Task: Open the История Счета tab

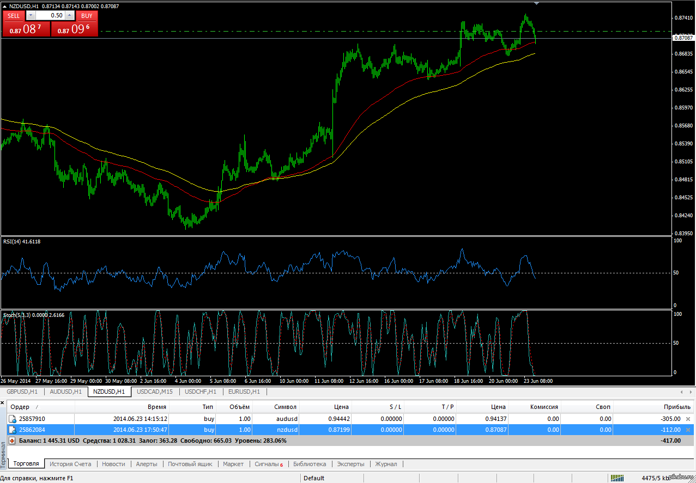Action: point(70,464)
